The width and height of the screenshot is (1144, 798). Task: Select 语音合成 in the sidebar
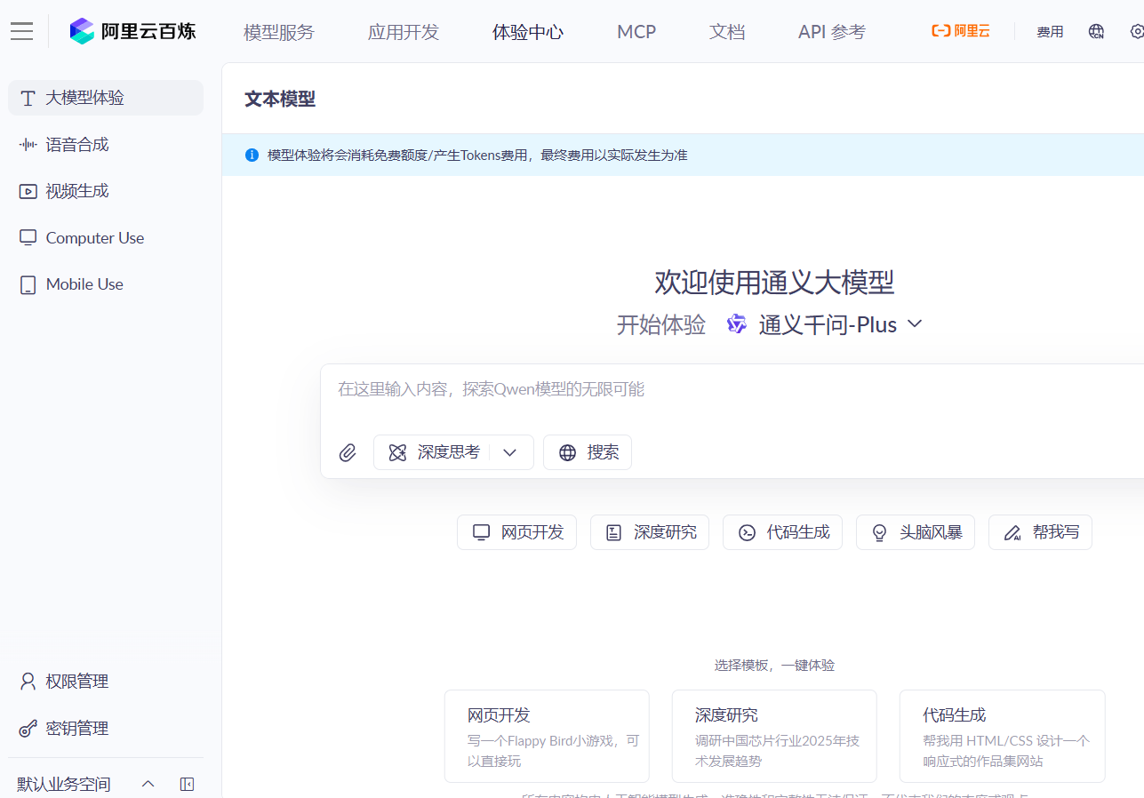click(x=78, y=144)
